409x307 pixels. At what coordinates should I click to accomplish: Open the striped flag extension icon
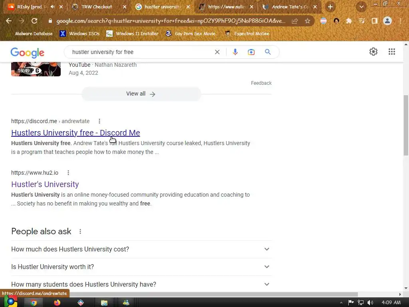pos(324,21)
